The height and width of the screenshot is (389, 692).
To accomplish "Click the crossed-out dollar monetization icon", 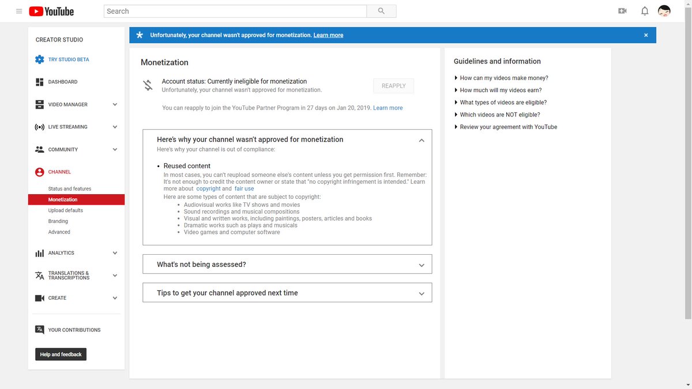I will tap(148, 85).
